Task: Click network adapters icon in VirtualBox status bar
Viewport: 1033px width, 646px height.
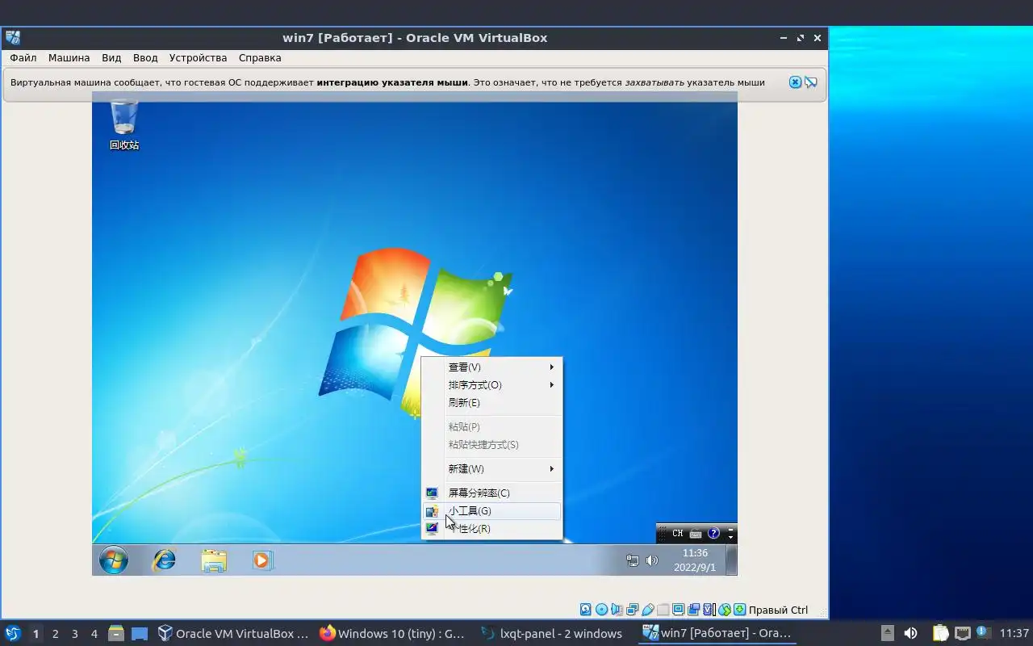Action: pyautogui.click(x=632, y=610)
